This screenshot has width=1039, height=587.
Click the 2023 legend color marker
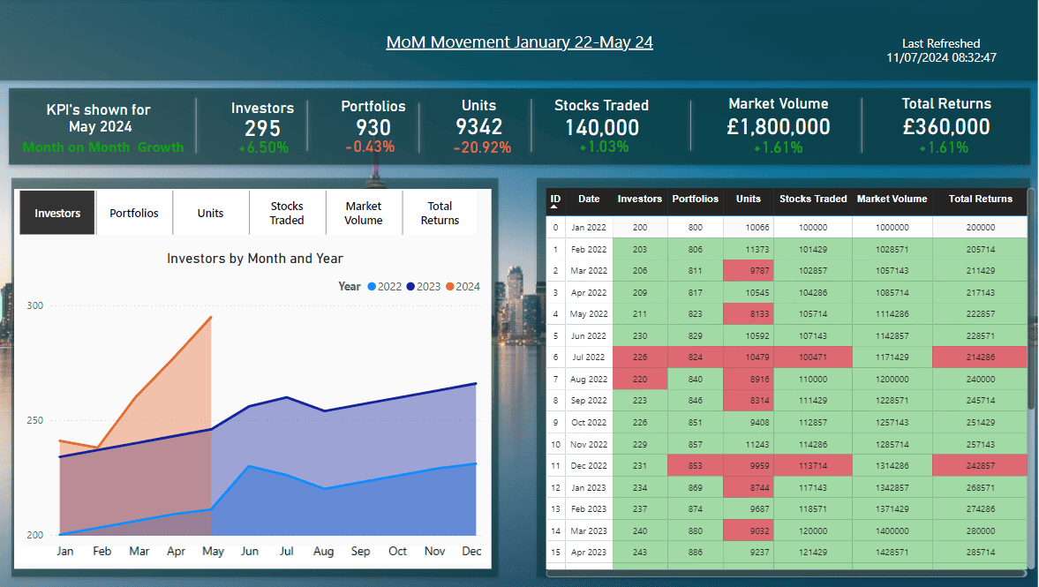coord(410,286)
